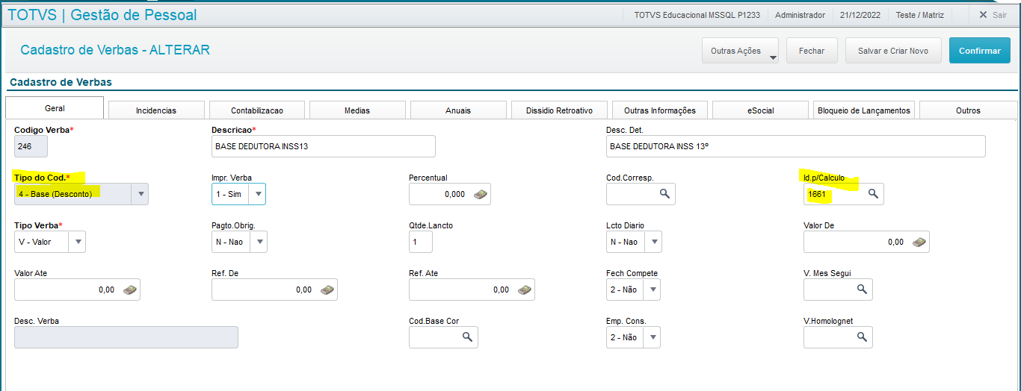Open the Tipo Verba dropdown
1021x391 pixels.
pyautogui.click(x=77, y=242)
